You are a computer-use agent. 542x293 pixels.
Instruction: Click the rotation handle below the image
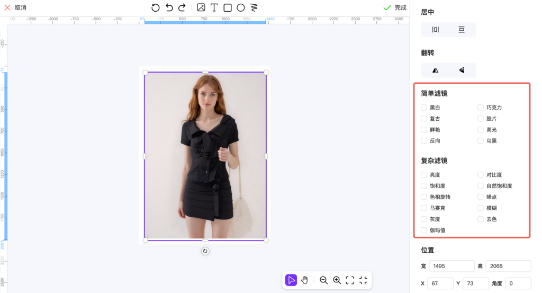coord(205,252)
